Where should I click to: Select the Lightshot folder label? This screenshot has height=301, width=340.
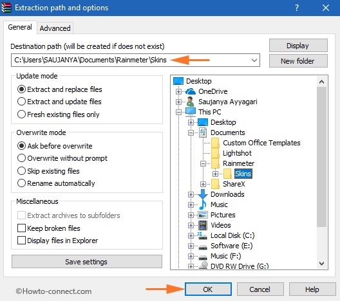237,153
